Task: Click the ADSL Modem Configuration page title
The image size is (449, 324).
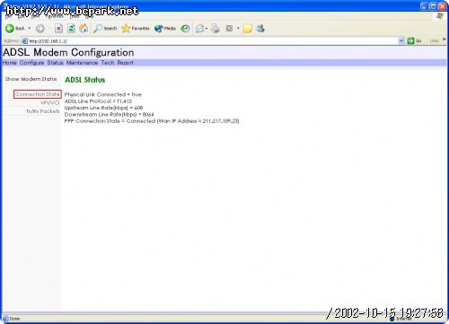Action: pyautogui.click(x=68, y=52)
